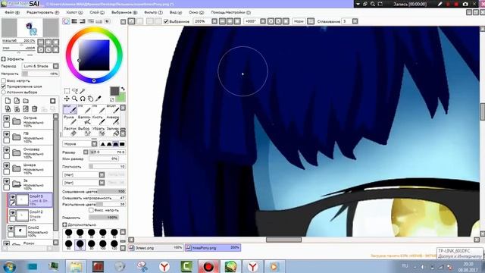Open the Lumi & Shade blending mode dropdown
Screen dimensions: 485x273
pos(55,66)
